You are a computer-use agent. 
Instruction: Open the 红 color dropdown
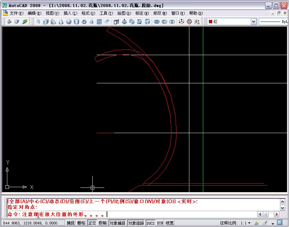[253, 22]
